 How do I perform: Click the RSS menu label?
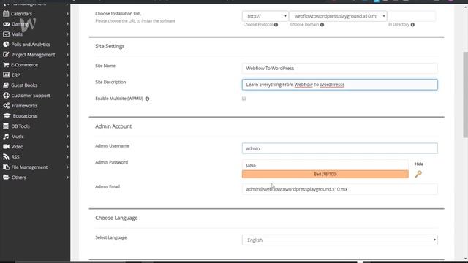pos(15,157)
